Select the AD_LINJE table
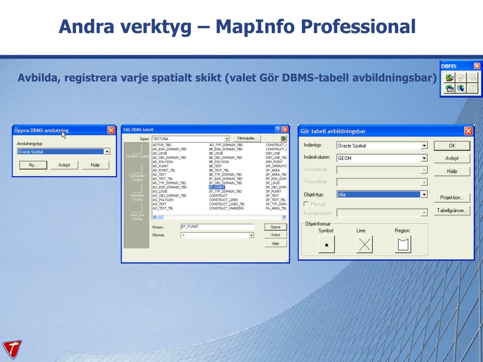 [160, 153]
